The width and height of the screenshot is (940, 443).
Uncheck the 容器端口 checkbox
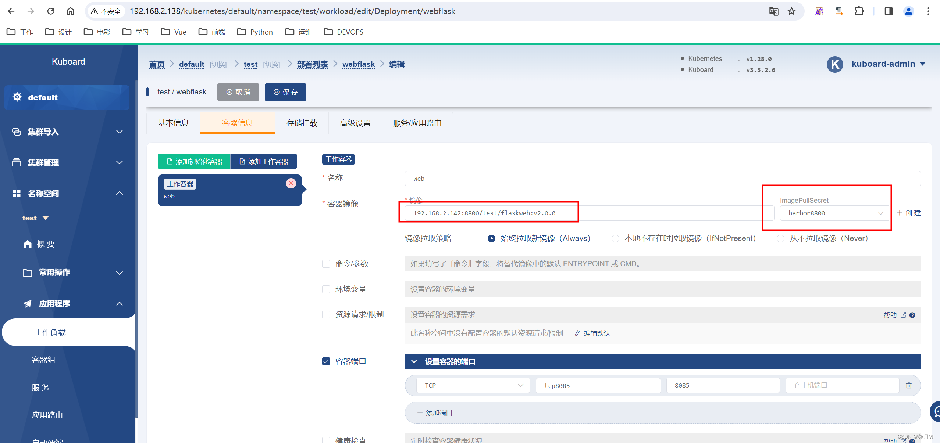click(x=326, y=361)
